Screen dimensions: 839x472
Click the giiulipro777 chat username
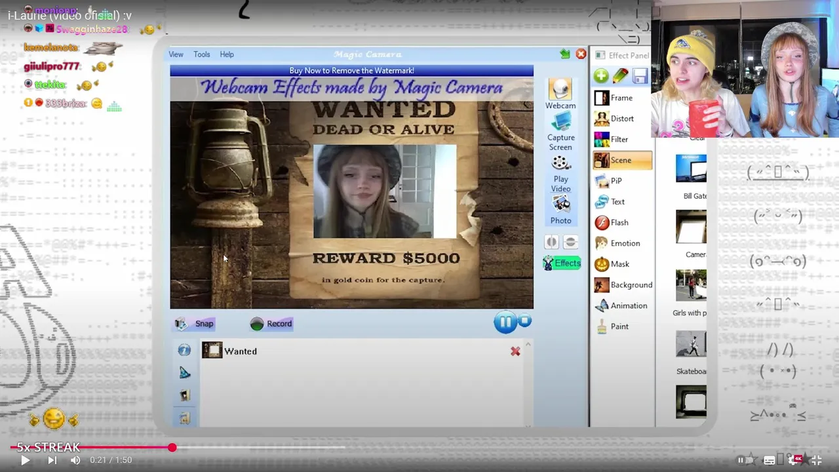(x=52, y=67)
